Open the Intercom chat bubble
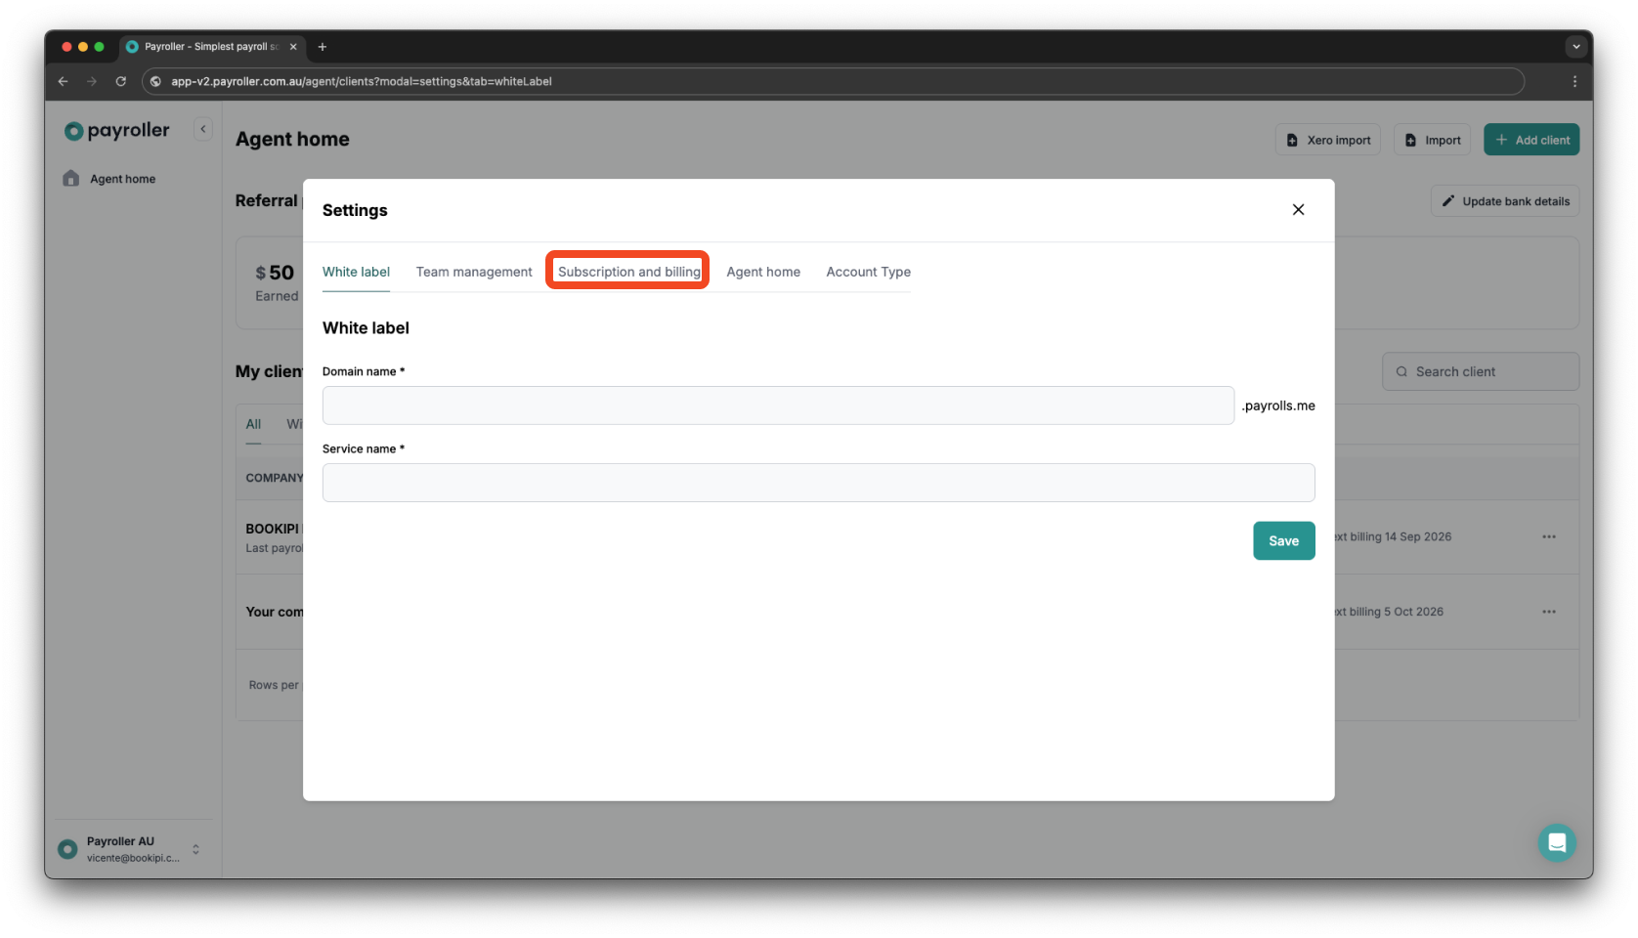1638x938 pixels. 1557,841
